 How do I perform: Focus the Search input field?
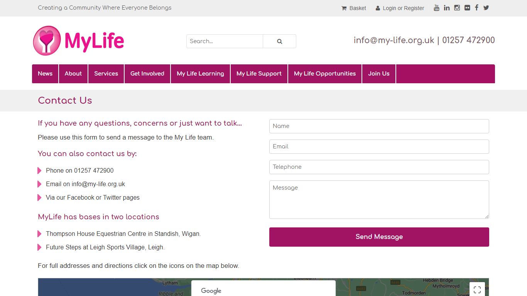tap(225, 41)
